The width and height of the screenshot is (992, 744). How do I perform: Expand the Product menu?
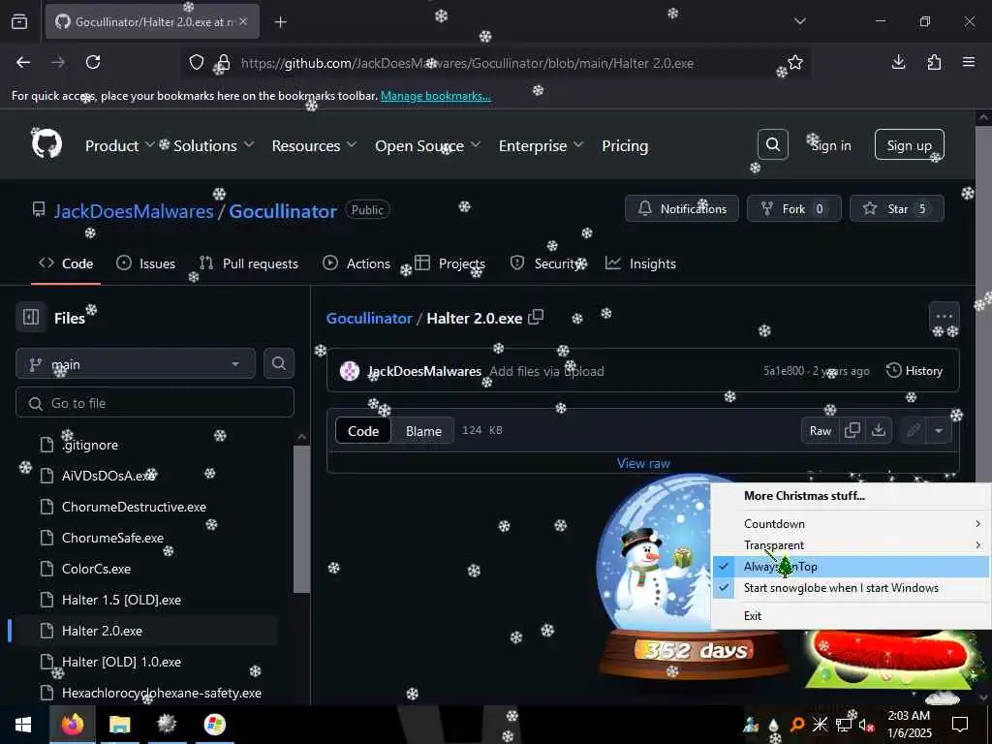pos(119,145)
